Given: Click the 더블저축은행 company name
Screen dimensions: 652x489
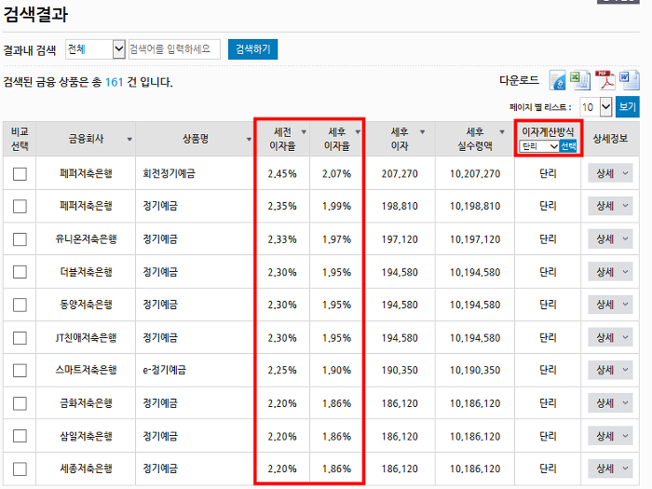Looking at the screenshot, I should click(86, 272).
